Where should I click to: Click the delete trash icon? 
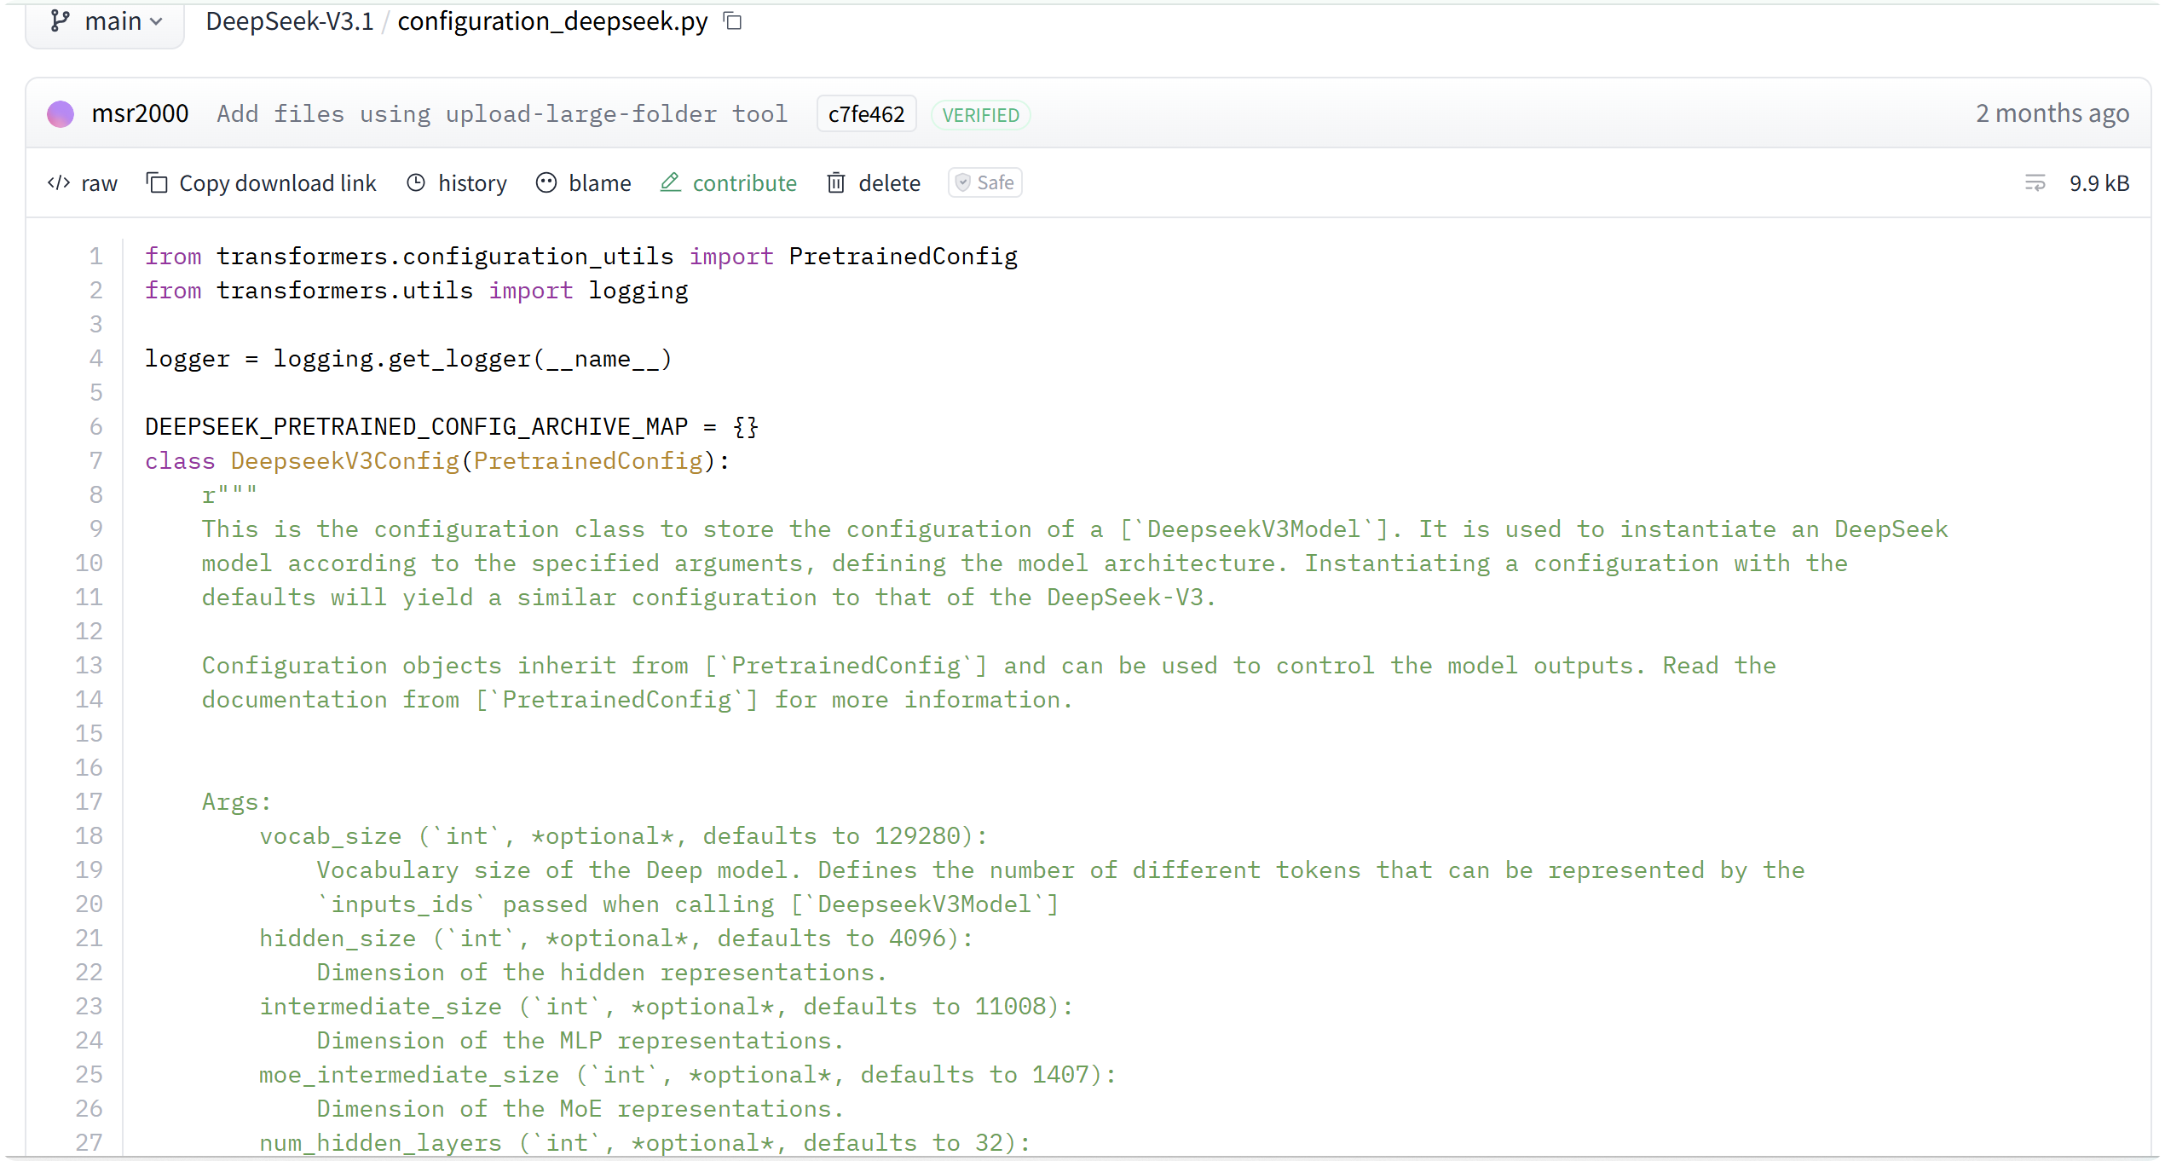tap(836, 183)
